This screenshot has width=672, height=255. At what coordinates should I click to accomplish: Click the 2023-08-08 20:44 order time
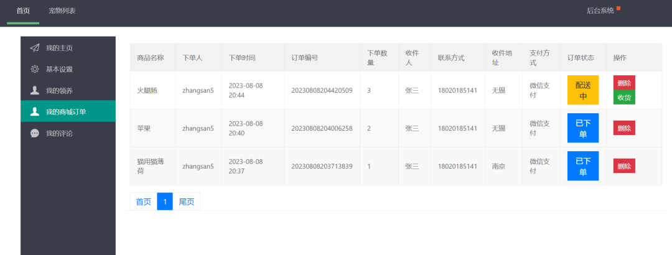(x=246, y=90)
